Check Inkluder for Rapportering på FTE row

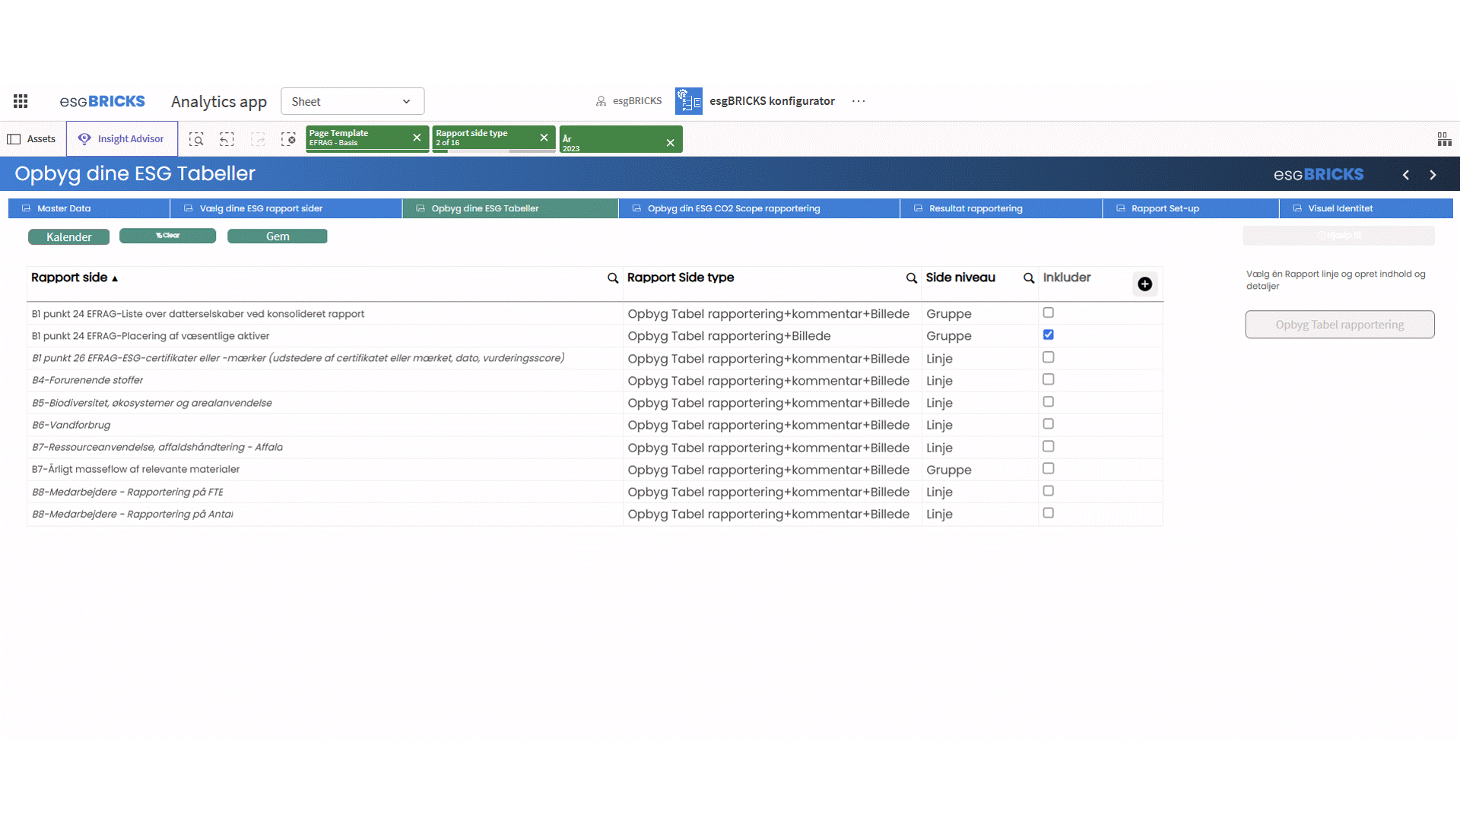pyautogui.click(x=1049, y=490)
